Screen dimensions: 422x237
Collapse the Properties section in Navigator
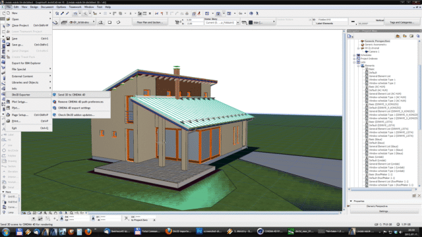(x=351, y=201)
